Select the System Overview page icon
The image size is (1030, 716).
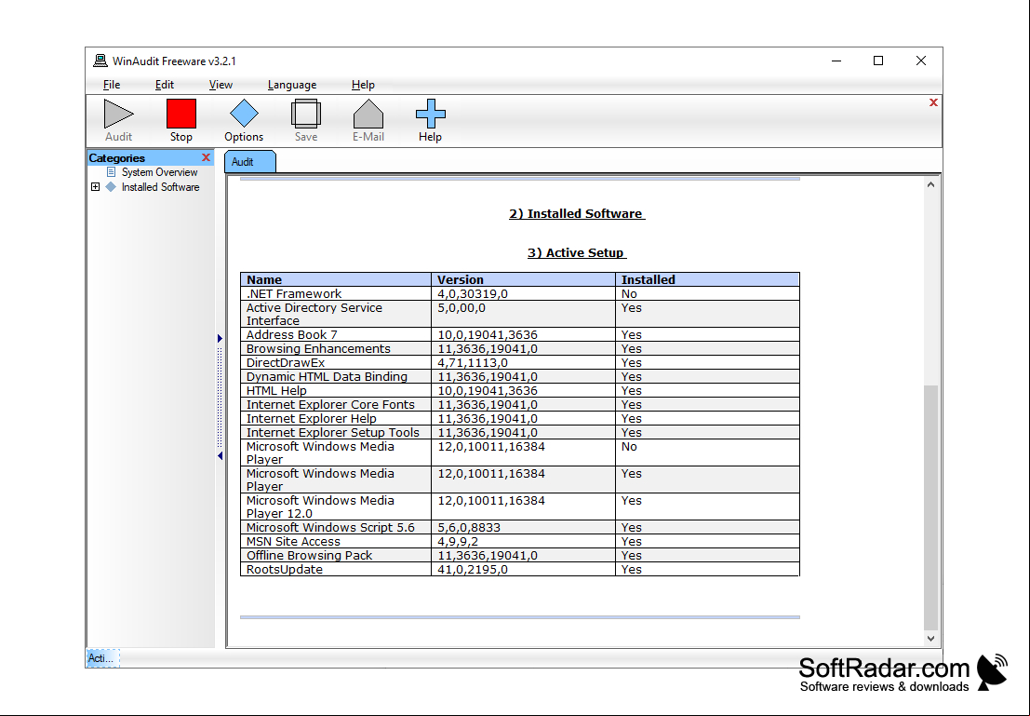[111, 172]
